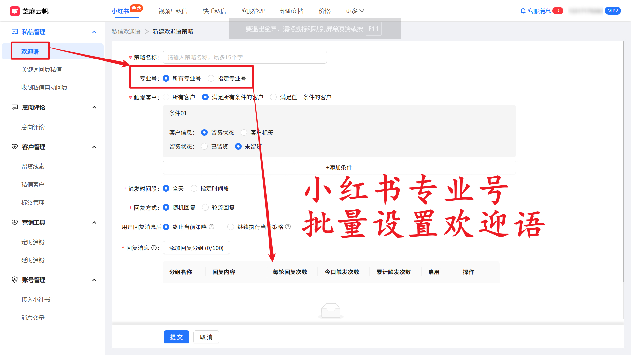Click 添加回复分组 button

pos(196,248)
